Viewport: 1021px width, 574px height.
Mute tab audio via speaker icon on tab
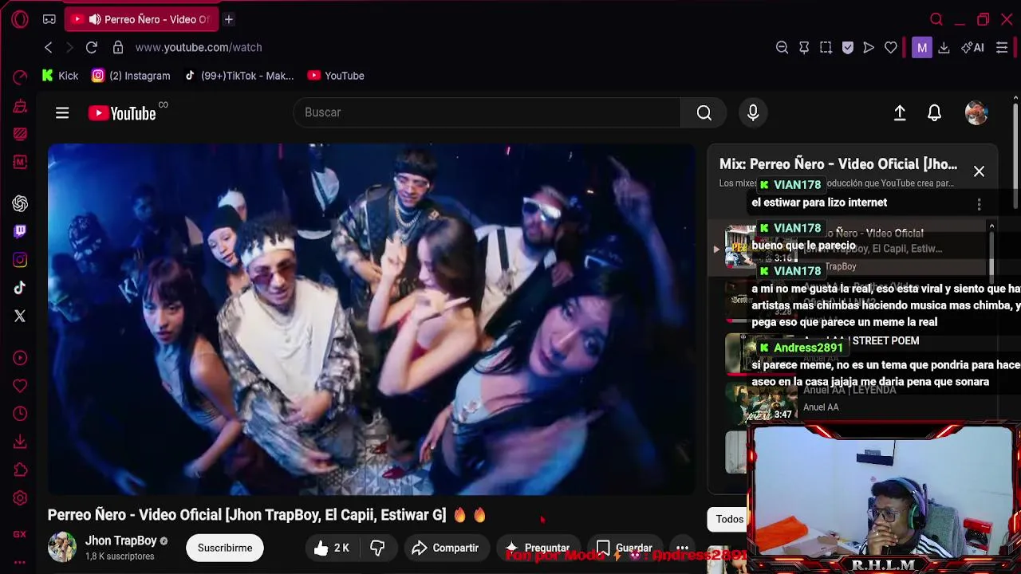[94, 19]
